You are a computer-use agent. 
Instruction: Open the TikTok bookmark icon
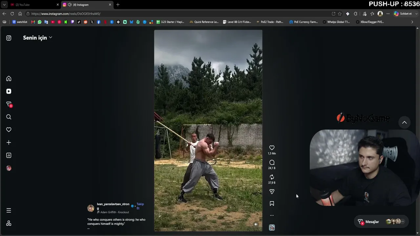79,22
